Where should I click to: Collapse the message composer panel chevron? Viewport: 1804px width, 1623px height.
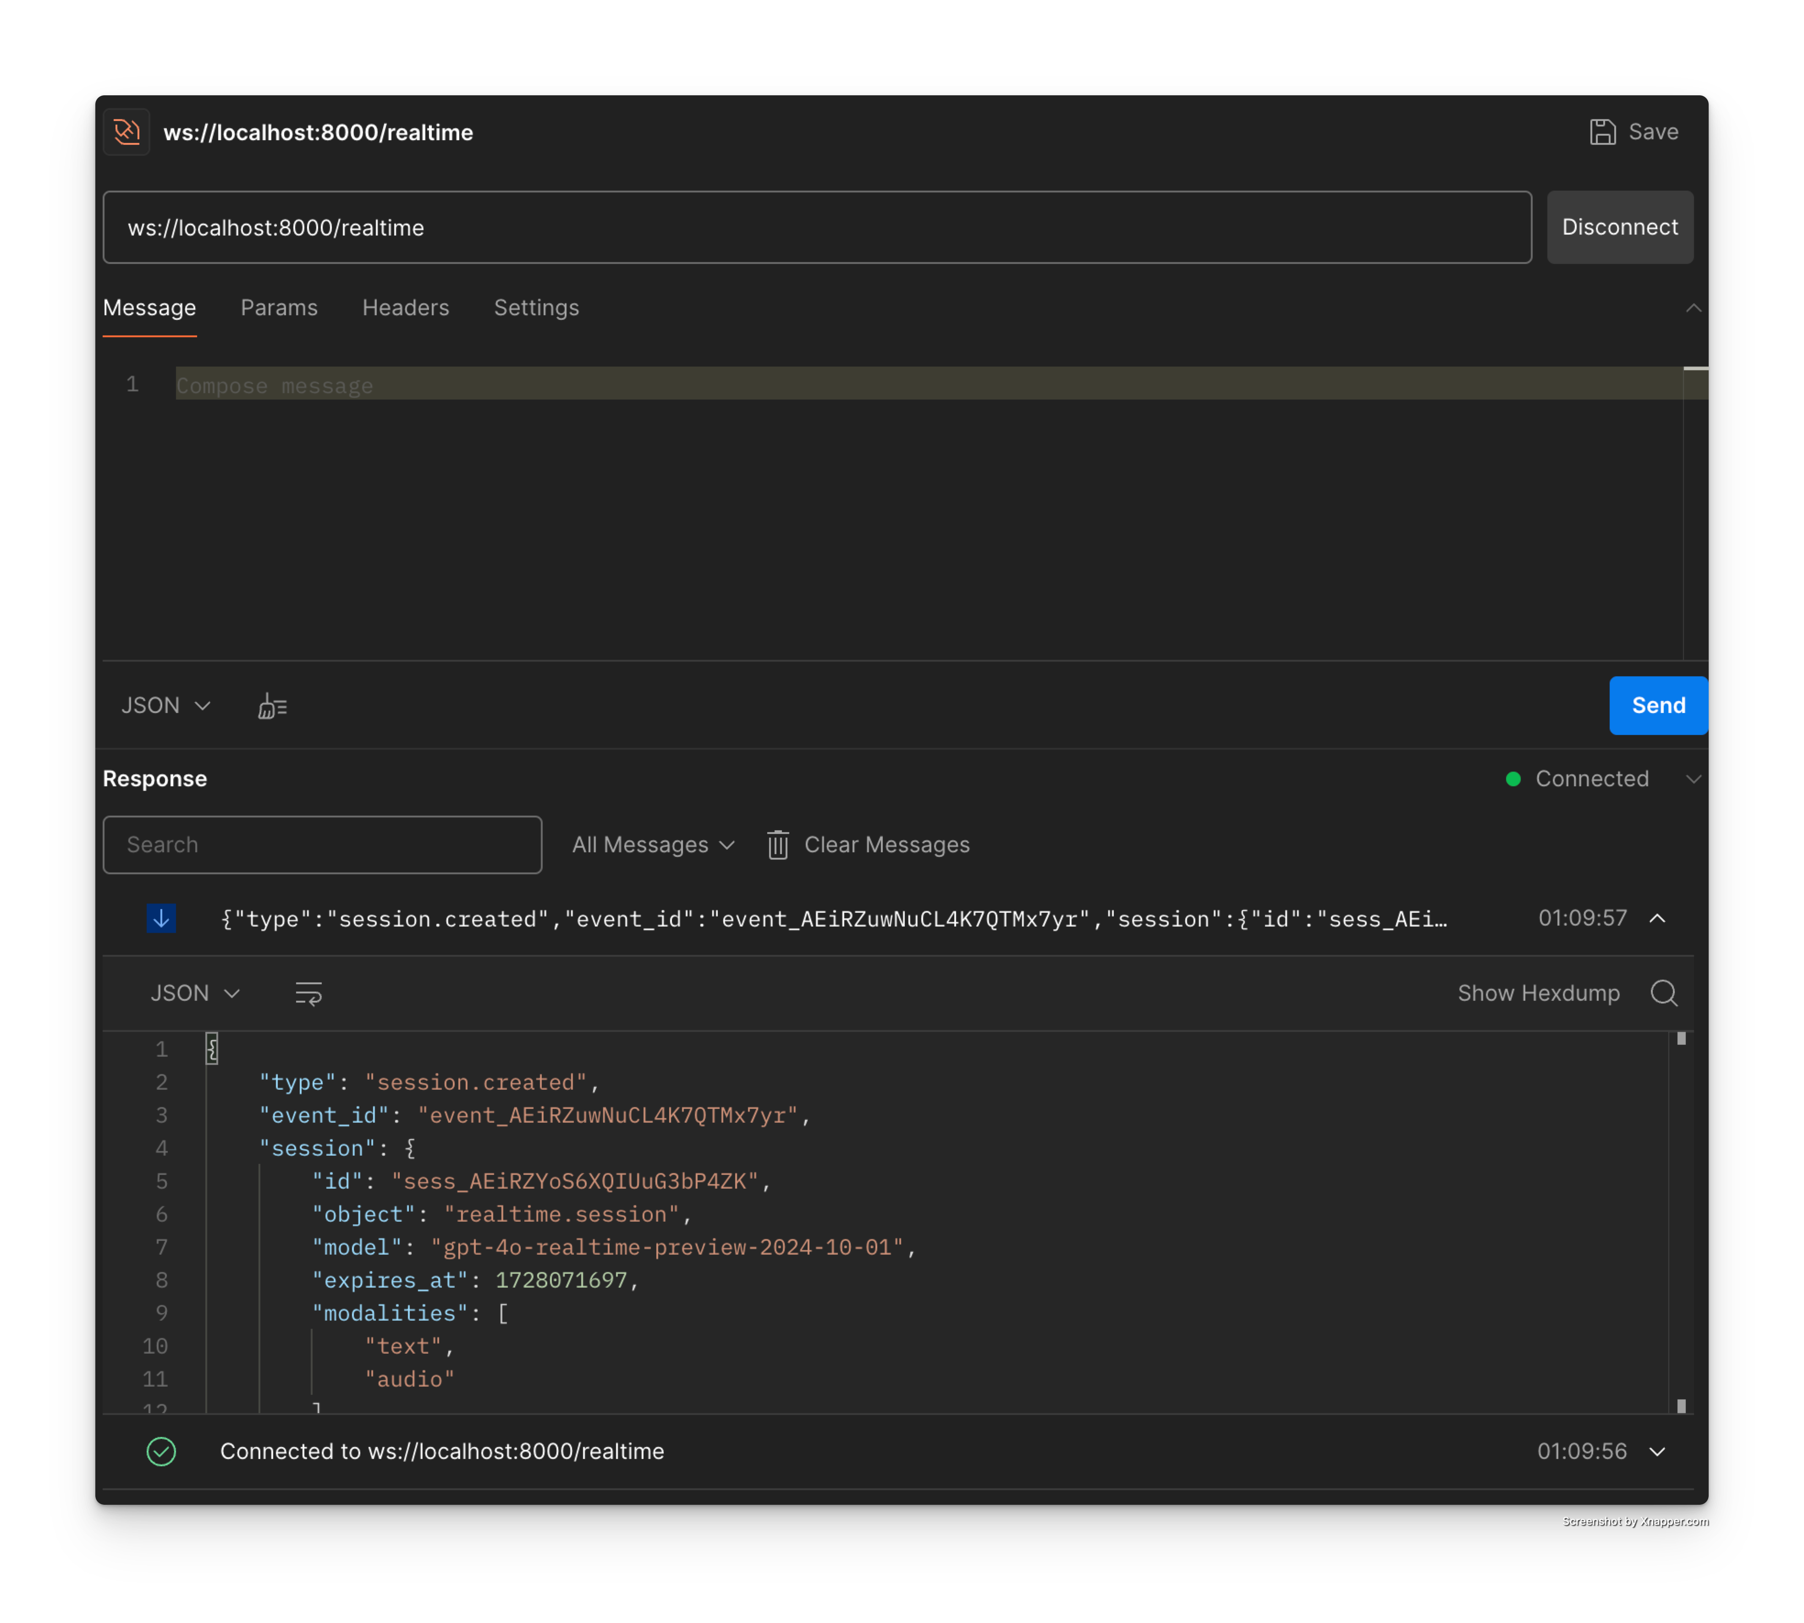pos(1693,308)
